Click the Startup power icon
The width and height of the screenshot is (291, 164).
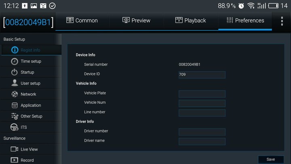(14, 72)
